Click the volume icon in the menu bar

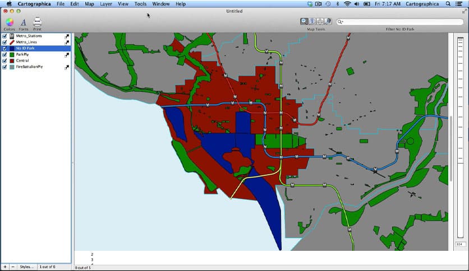pos(357,4)
